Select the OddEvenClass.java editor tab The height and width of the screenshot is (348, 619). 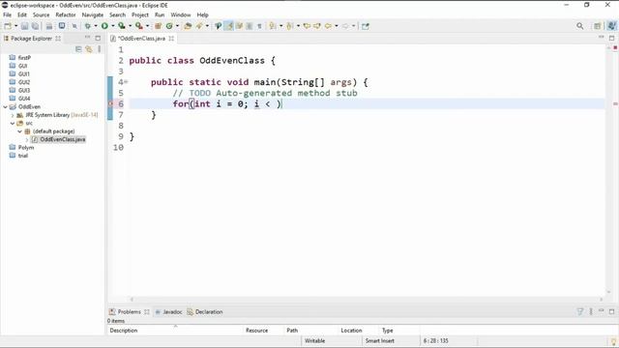pyautogui.click(x=141, y=39)
